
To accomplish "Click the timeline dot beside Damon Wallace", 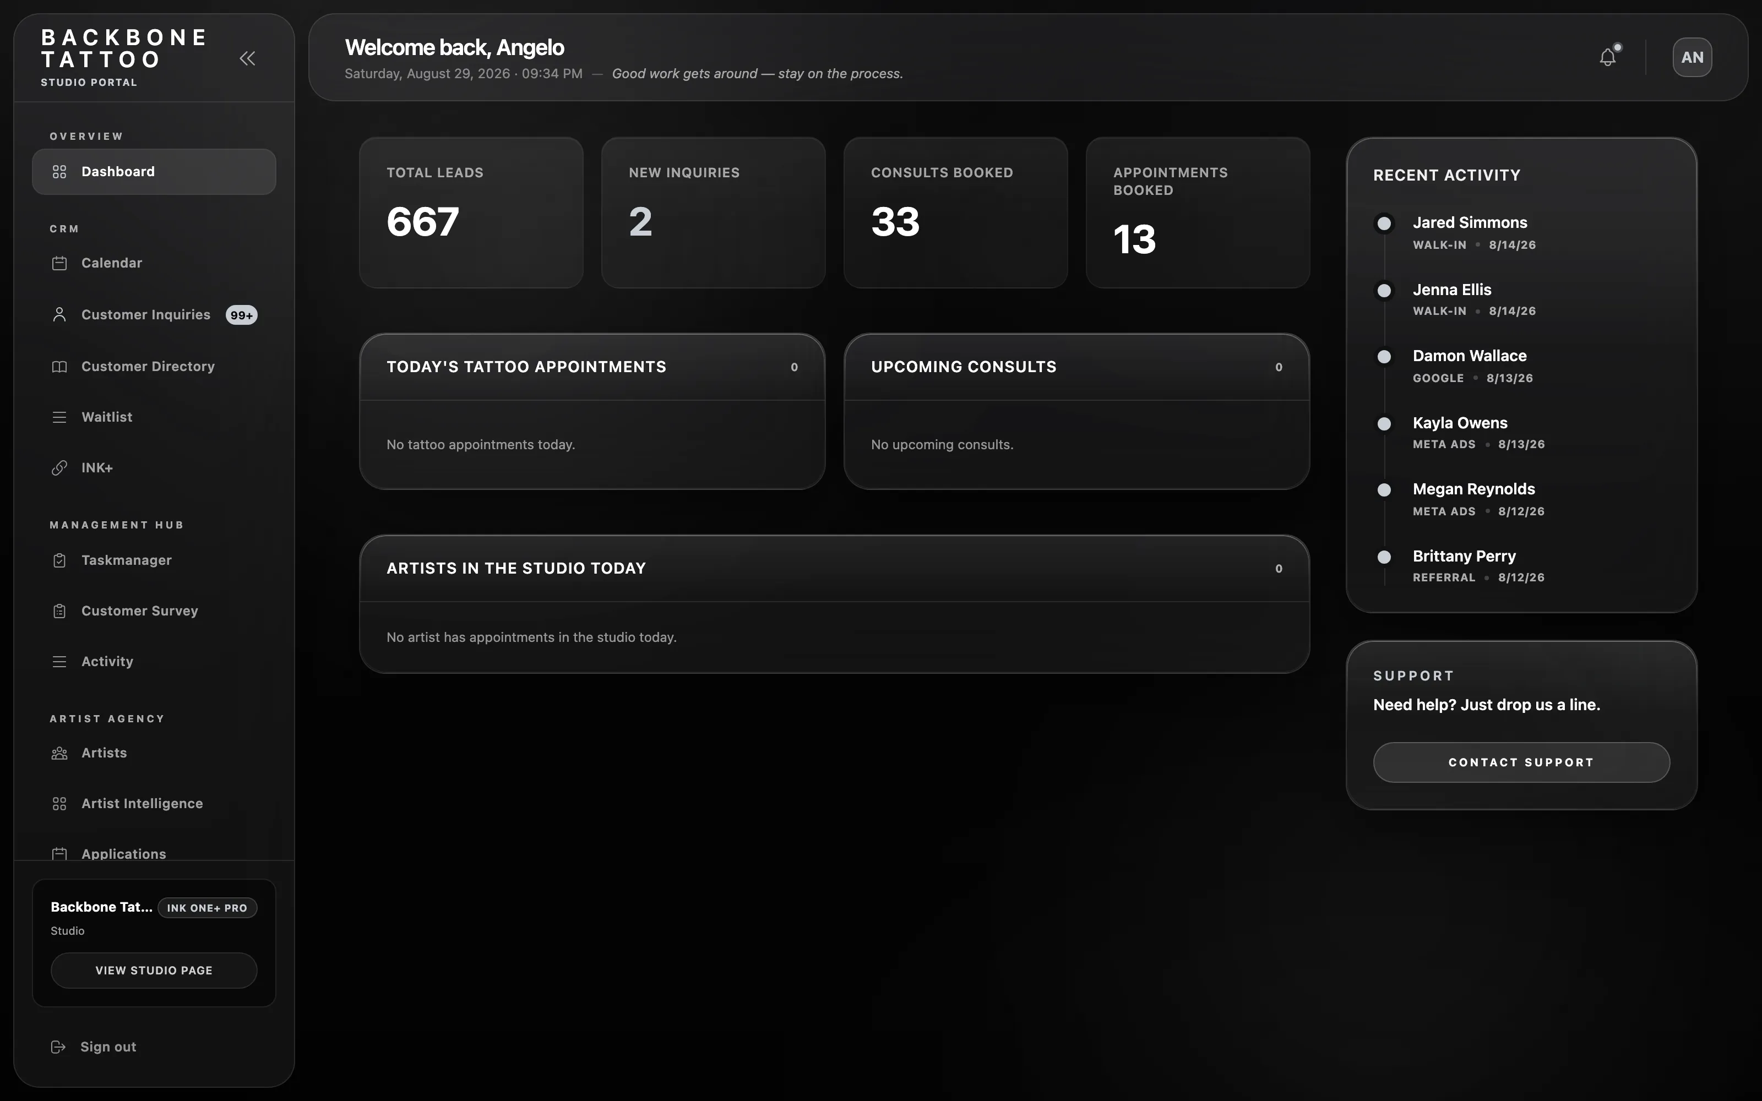I will click(1384, 357).
